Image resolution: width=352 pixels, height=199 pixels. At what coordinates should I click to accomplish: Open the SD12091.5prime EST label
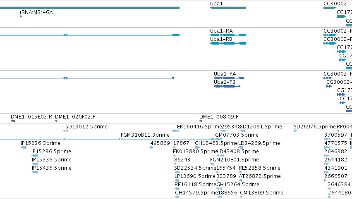pyautogui.click(x=261, y=127)
